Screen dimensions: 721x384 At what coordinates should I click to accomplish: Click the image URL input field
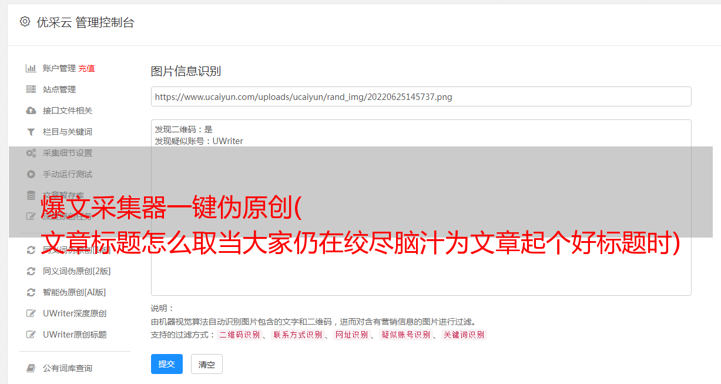[x=421, y=96]
